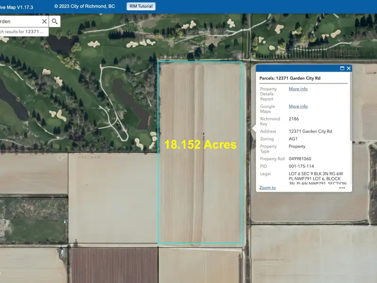The width and height of the screenshot is (377, 283).
Task: Open the Google Maps More info link
Action: click(298, 107)
